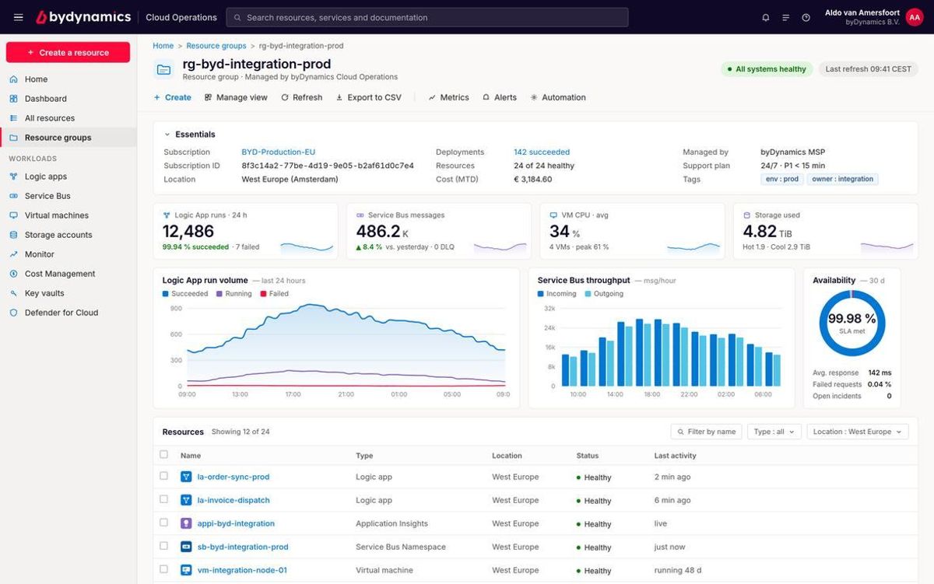Click Home in the breadcrumb

[163, 46]
